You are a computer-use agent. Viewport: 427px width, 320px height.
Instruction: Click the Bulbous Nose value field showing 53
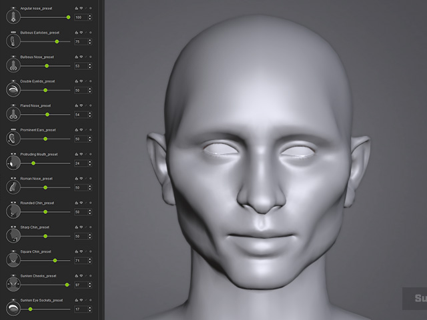pyautogui.click(x=81, y=66)
